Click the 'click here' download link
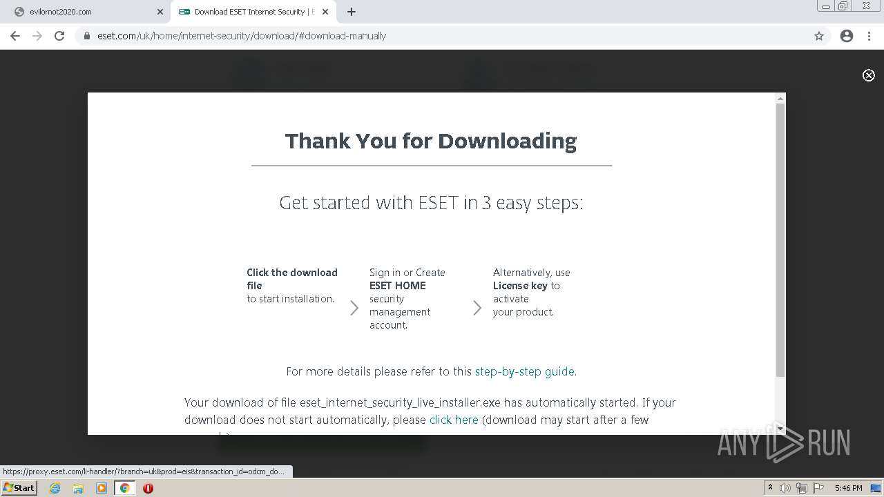The width and height of the screenshot is (884, 497). click(454, 420)
